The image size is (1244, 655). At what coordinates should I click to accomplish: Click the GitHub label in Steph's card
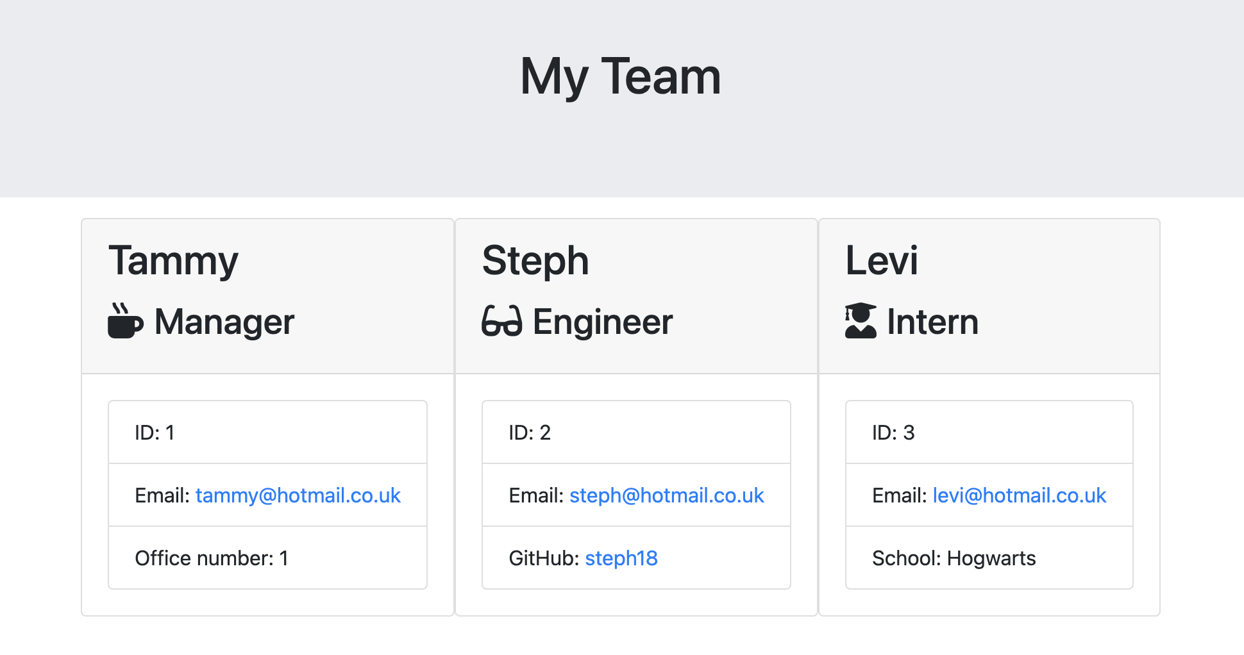544,558
